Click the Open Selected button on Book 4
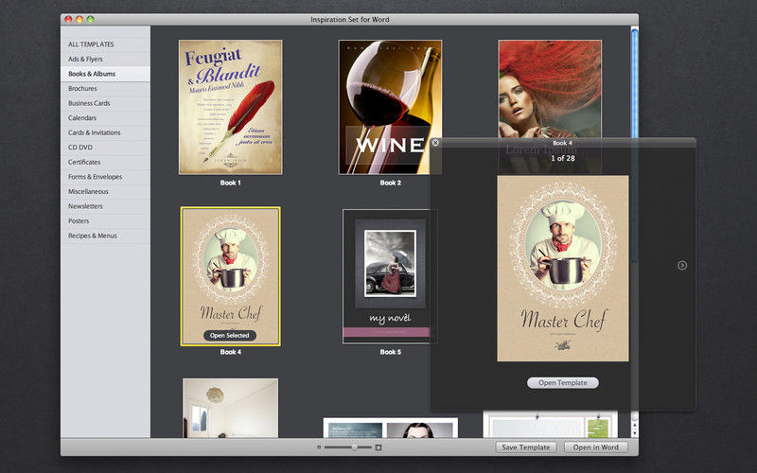 (230, 336)
